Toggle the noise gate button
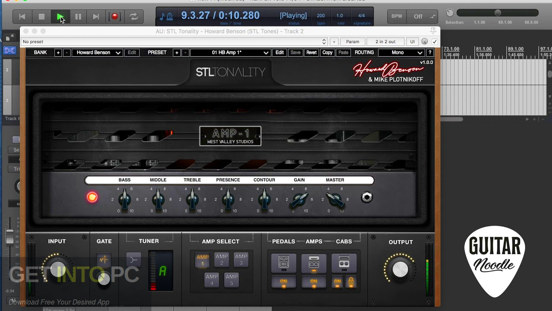The width and height of the screenshot is (552, 311). tap(103, 260)
